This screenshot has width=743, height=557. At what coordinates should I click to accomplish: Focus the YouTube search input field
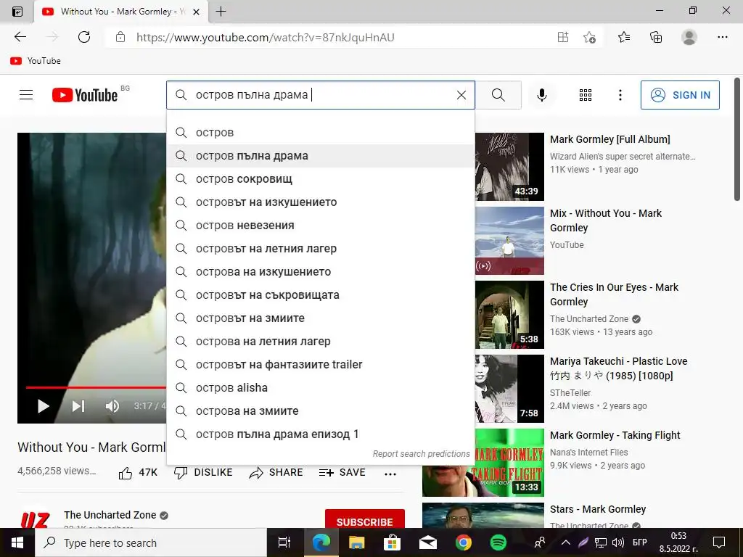coord(322,95)
